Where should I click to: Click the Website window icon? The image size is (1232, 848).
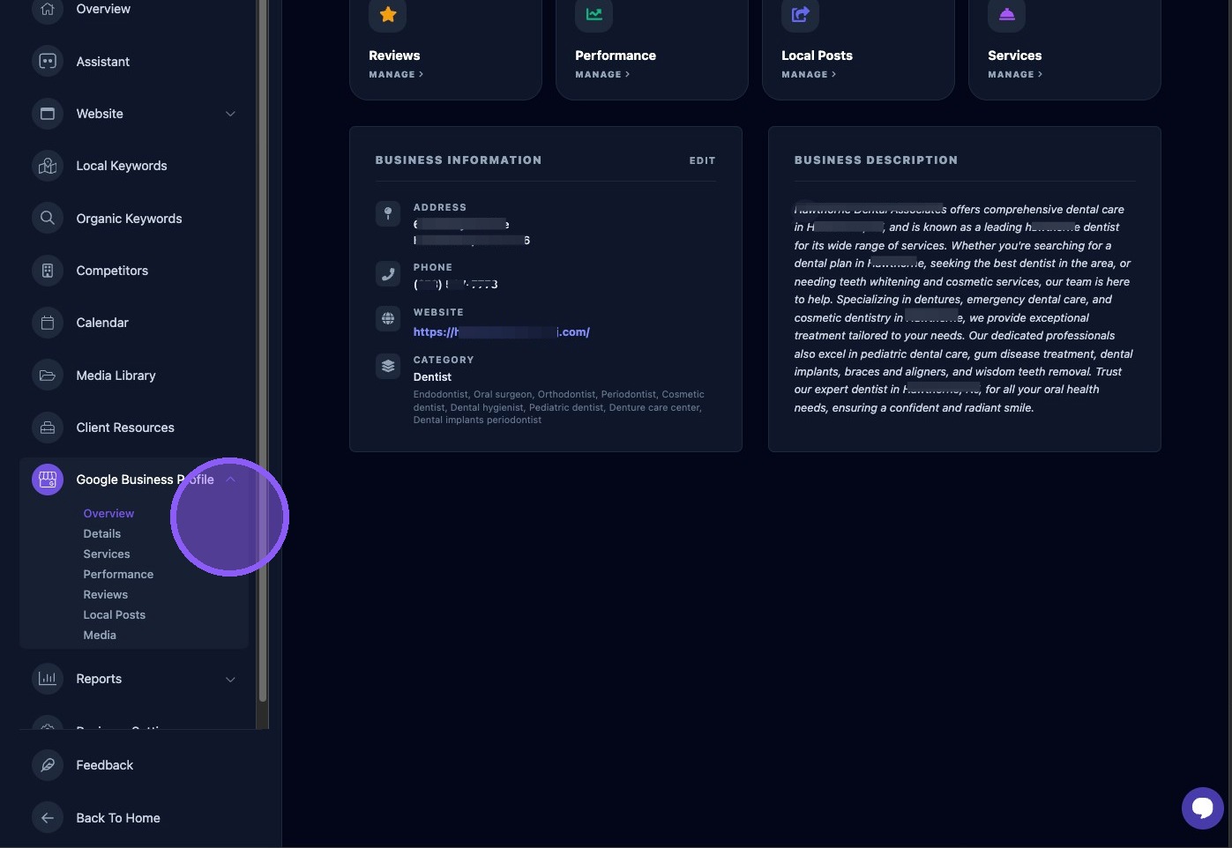[48, 114]
